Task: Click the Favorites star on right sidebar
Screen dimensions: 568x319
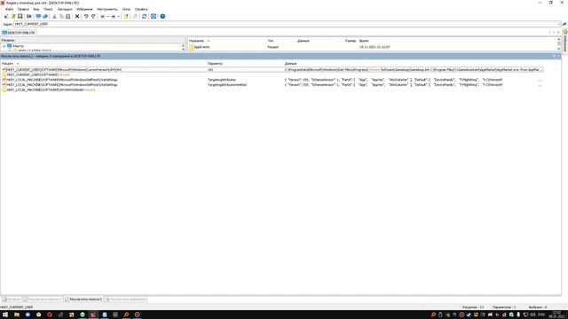Action: (x=564, y=32)
